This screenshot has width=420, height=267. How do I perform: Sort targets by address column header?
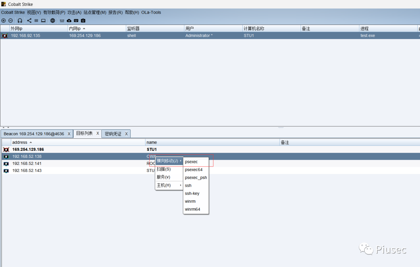click(78, 143)
